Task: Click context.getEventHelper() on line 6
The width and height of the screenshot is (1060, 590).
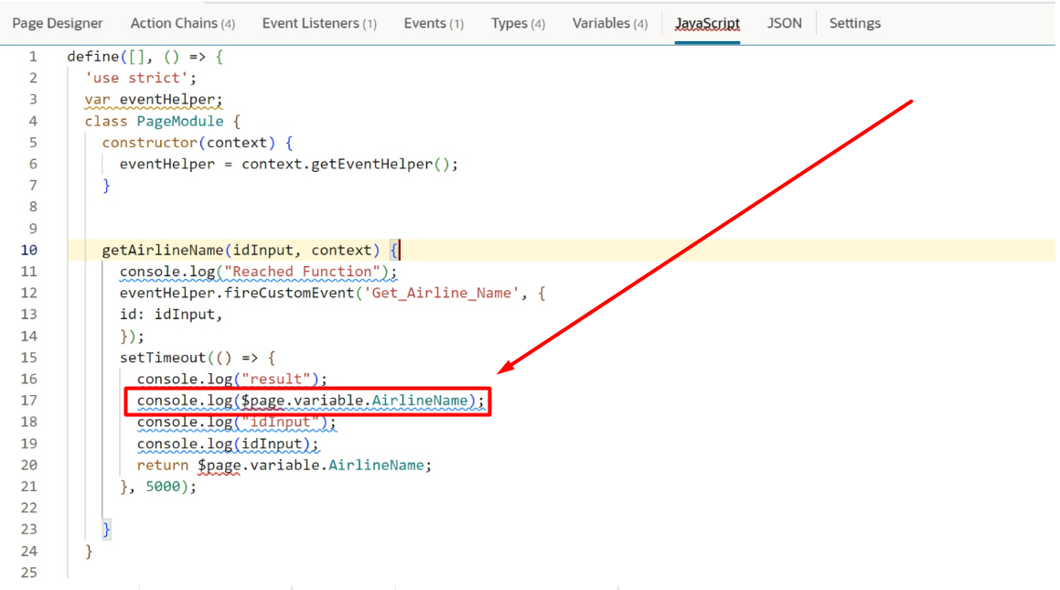Action: 346,165
